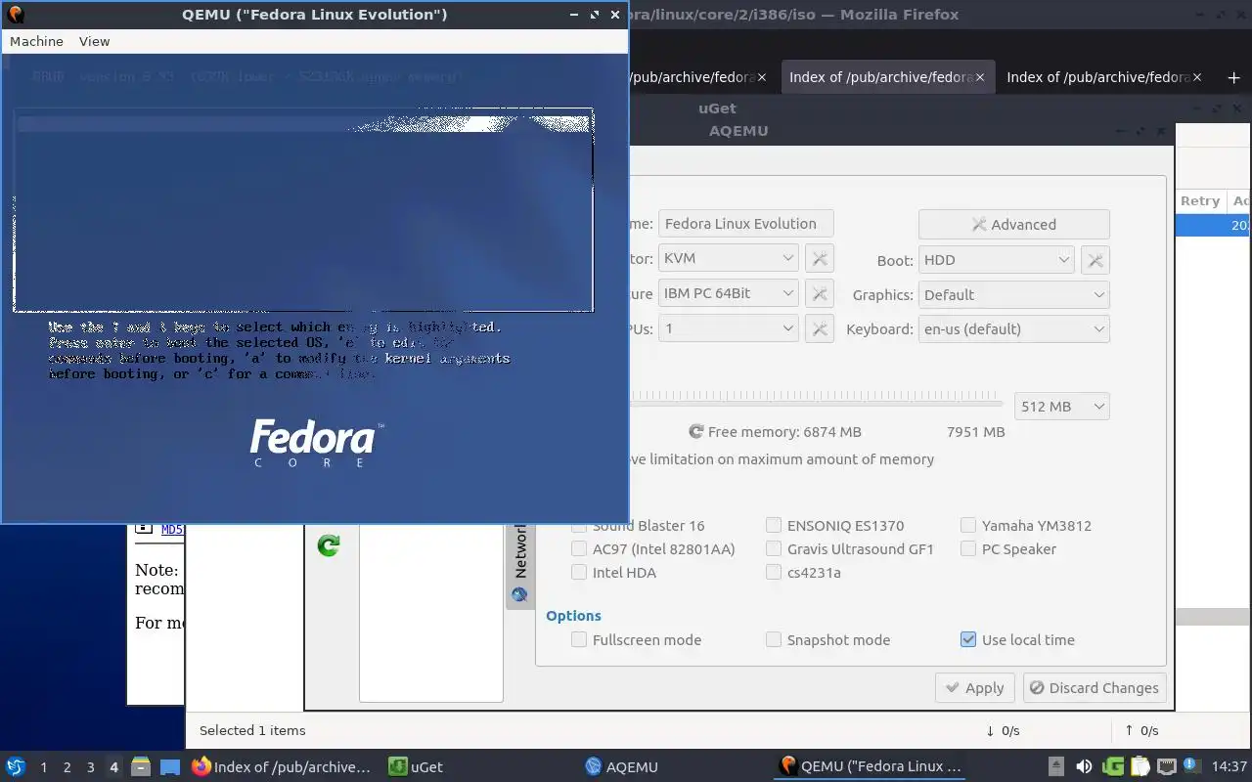Click the notification tray icon by clock
This screenshot has height=782, width=1252.
pos(1191,765)
